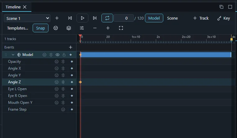Add a new scene with the plus button

pos(57,18)
